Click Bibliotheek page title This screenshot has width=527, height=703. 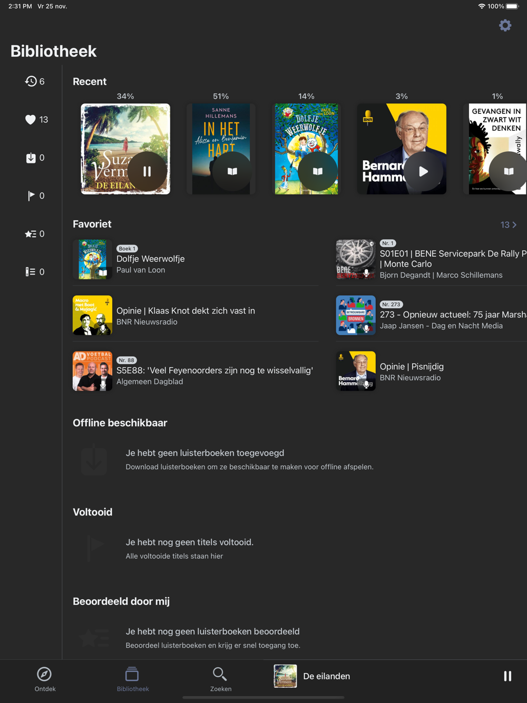point(54,51)
